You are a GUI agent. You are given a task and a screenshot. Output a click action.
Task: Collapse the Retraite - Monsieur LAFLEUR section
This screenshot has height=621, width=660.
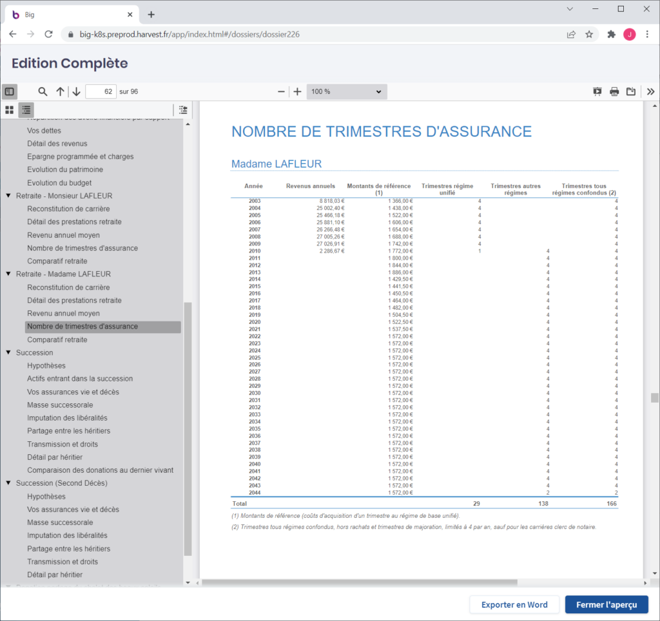click(8, 196)
